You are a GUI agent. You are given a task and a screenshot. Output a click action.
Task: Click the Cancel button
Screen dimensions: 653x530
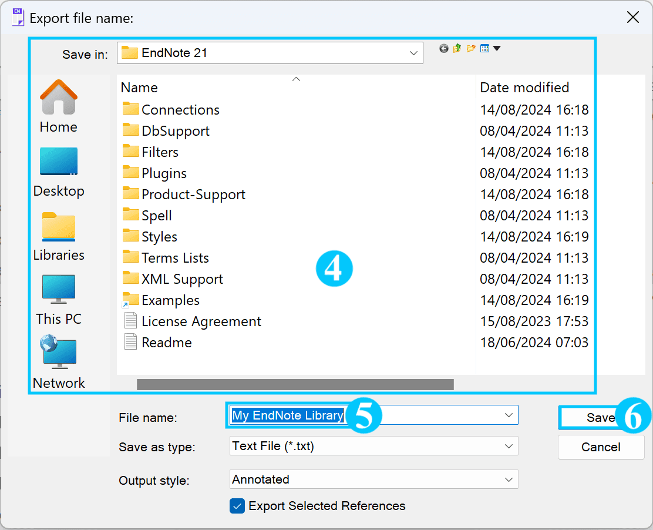[601, 447]
